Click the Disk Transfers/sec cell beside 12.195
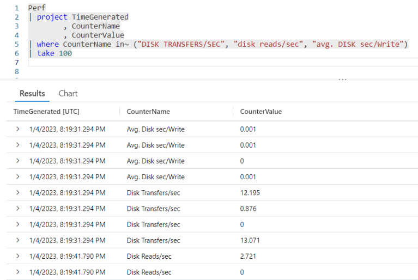 [x=153, y=193]
